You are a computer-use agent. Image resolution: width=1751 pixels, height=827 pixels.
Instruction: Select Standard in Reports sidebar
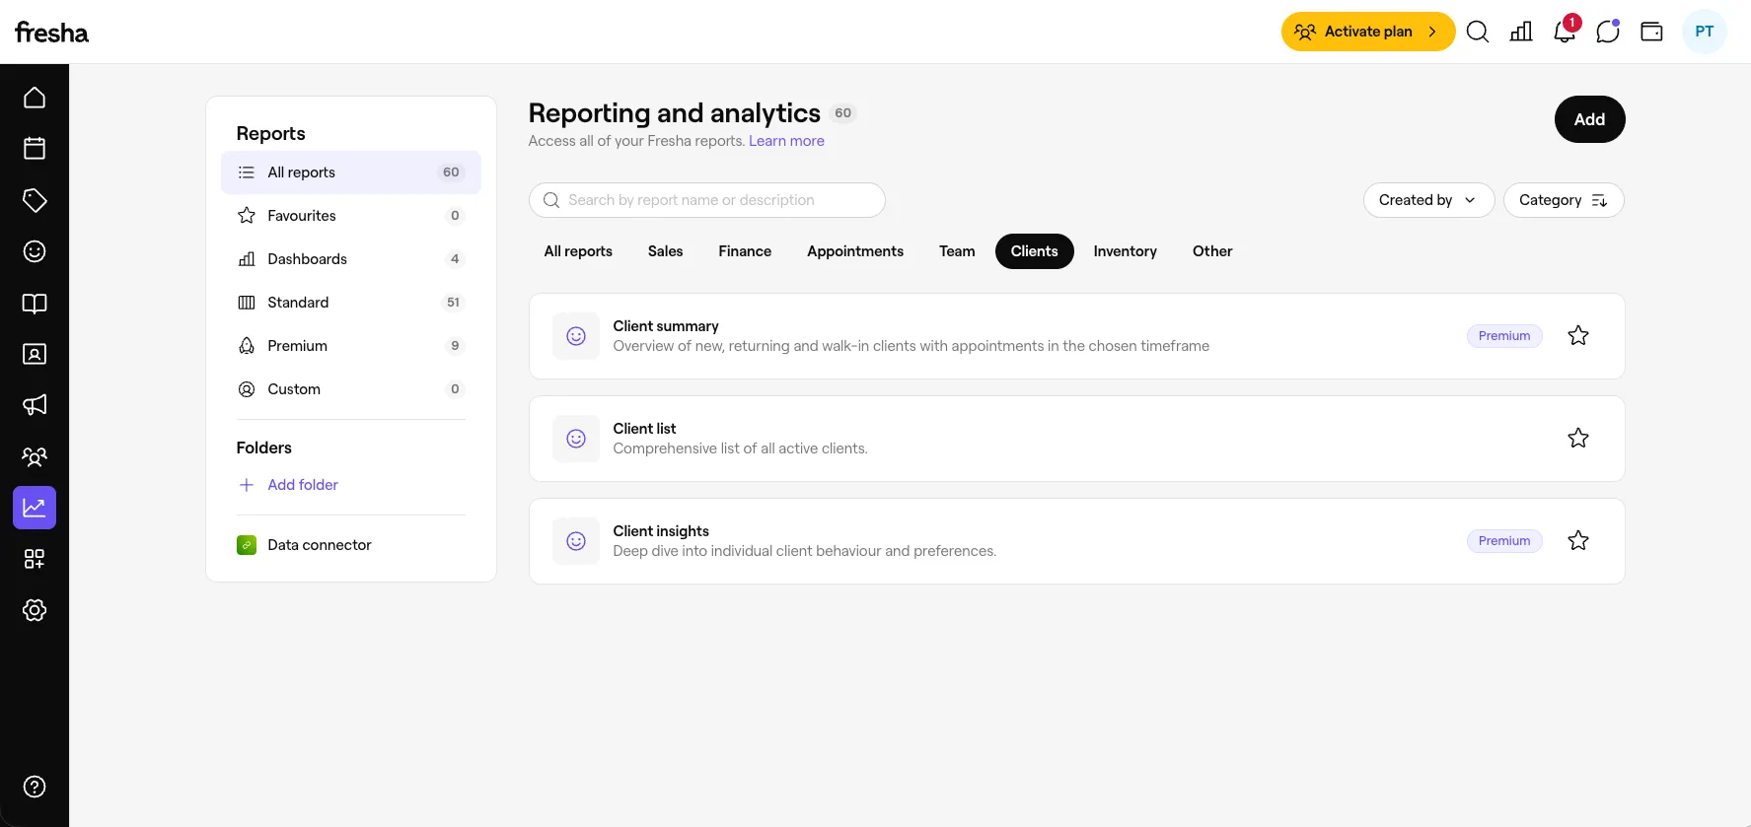[351, 303]
